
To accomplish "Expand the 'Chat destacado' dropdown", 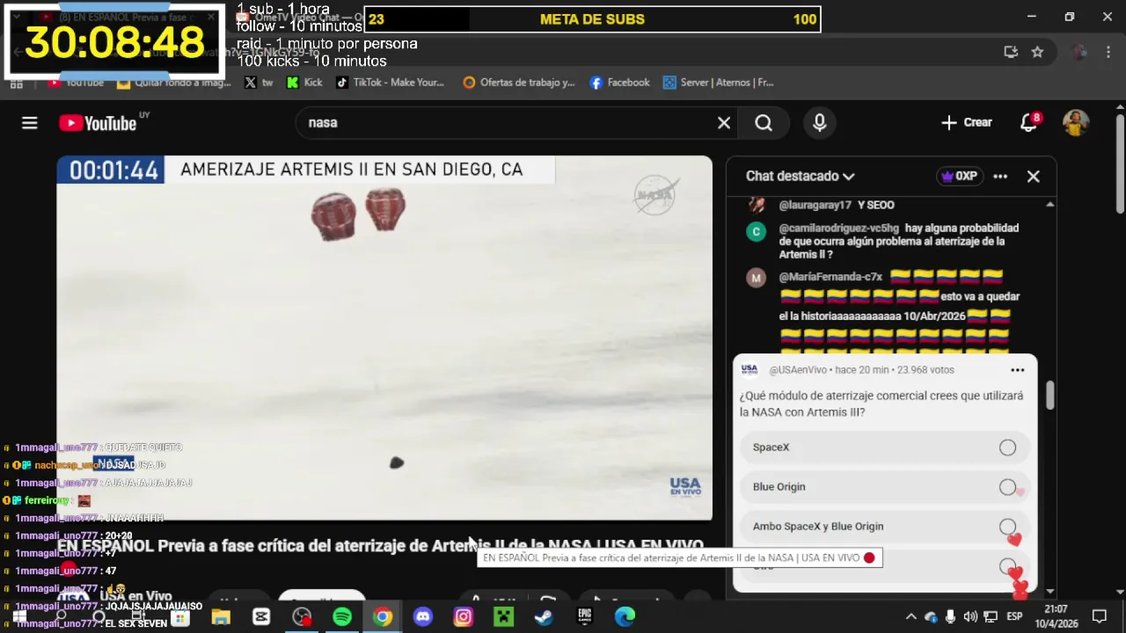I will click(801, 176).
